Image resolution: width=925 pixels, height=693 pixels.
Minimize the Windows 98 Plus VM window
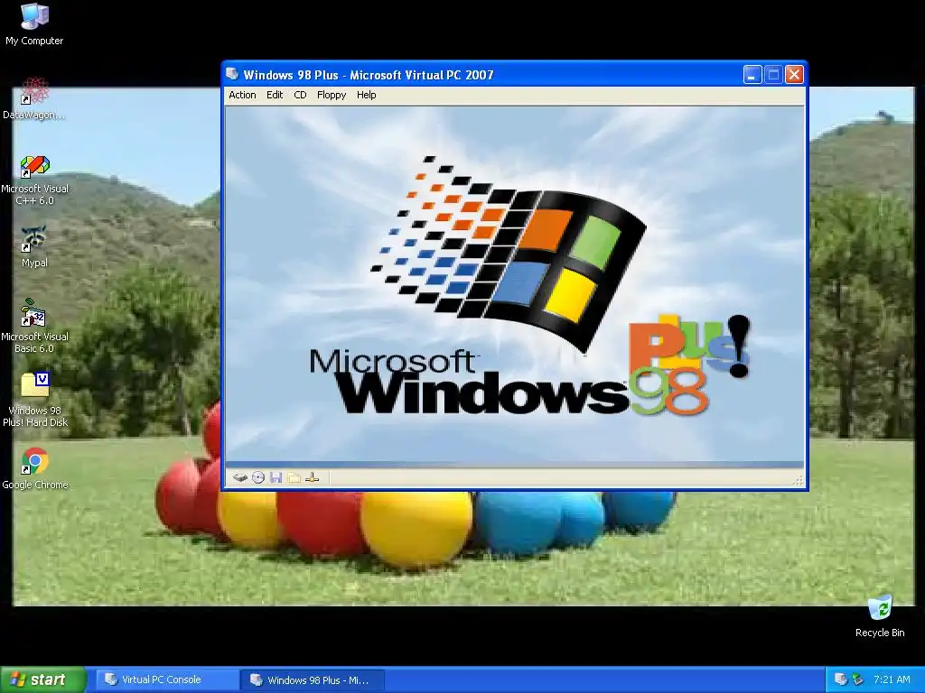[752, 75]
